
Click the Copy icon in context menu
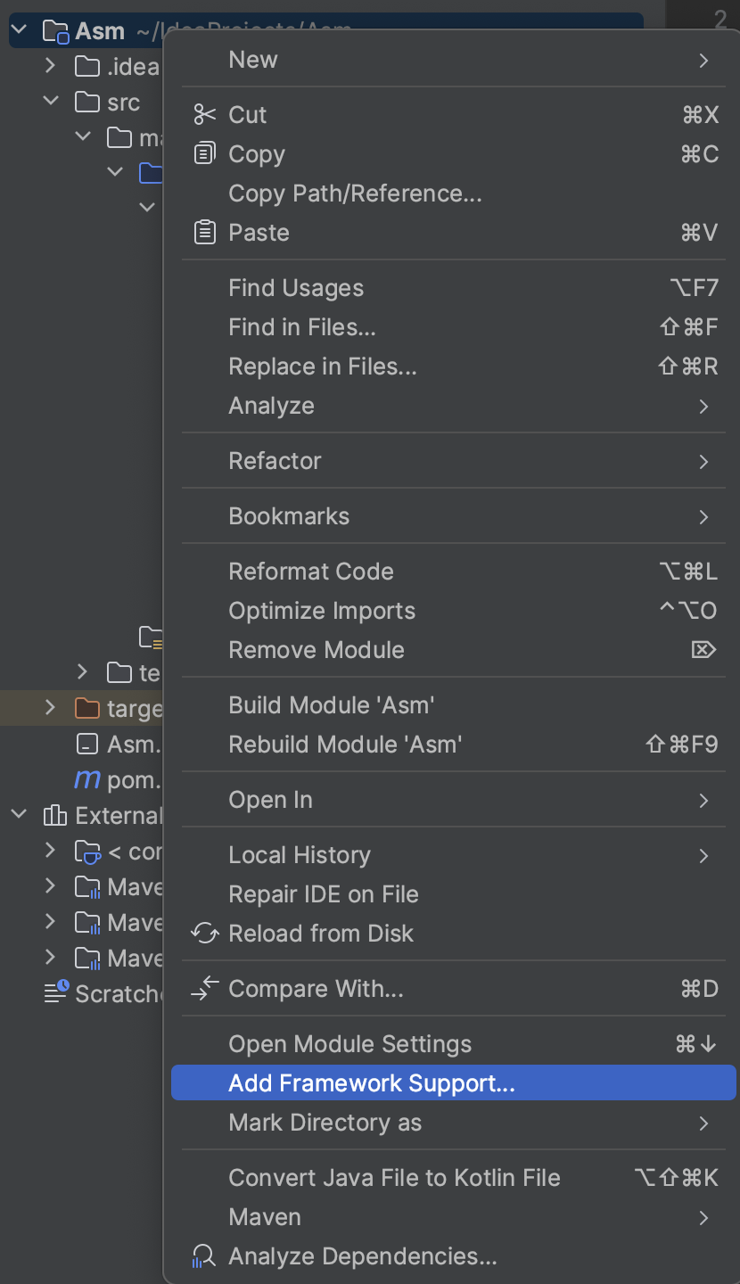click(205, 154)
